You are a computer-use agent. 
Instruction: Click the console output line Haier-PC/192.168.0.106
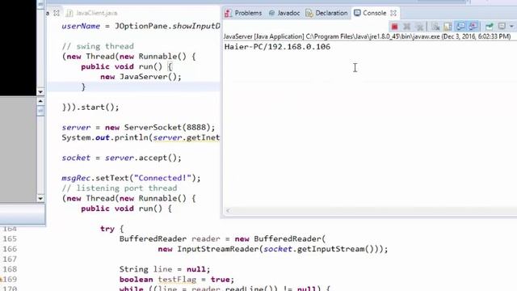(x=277, y=47)
